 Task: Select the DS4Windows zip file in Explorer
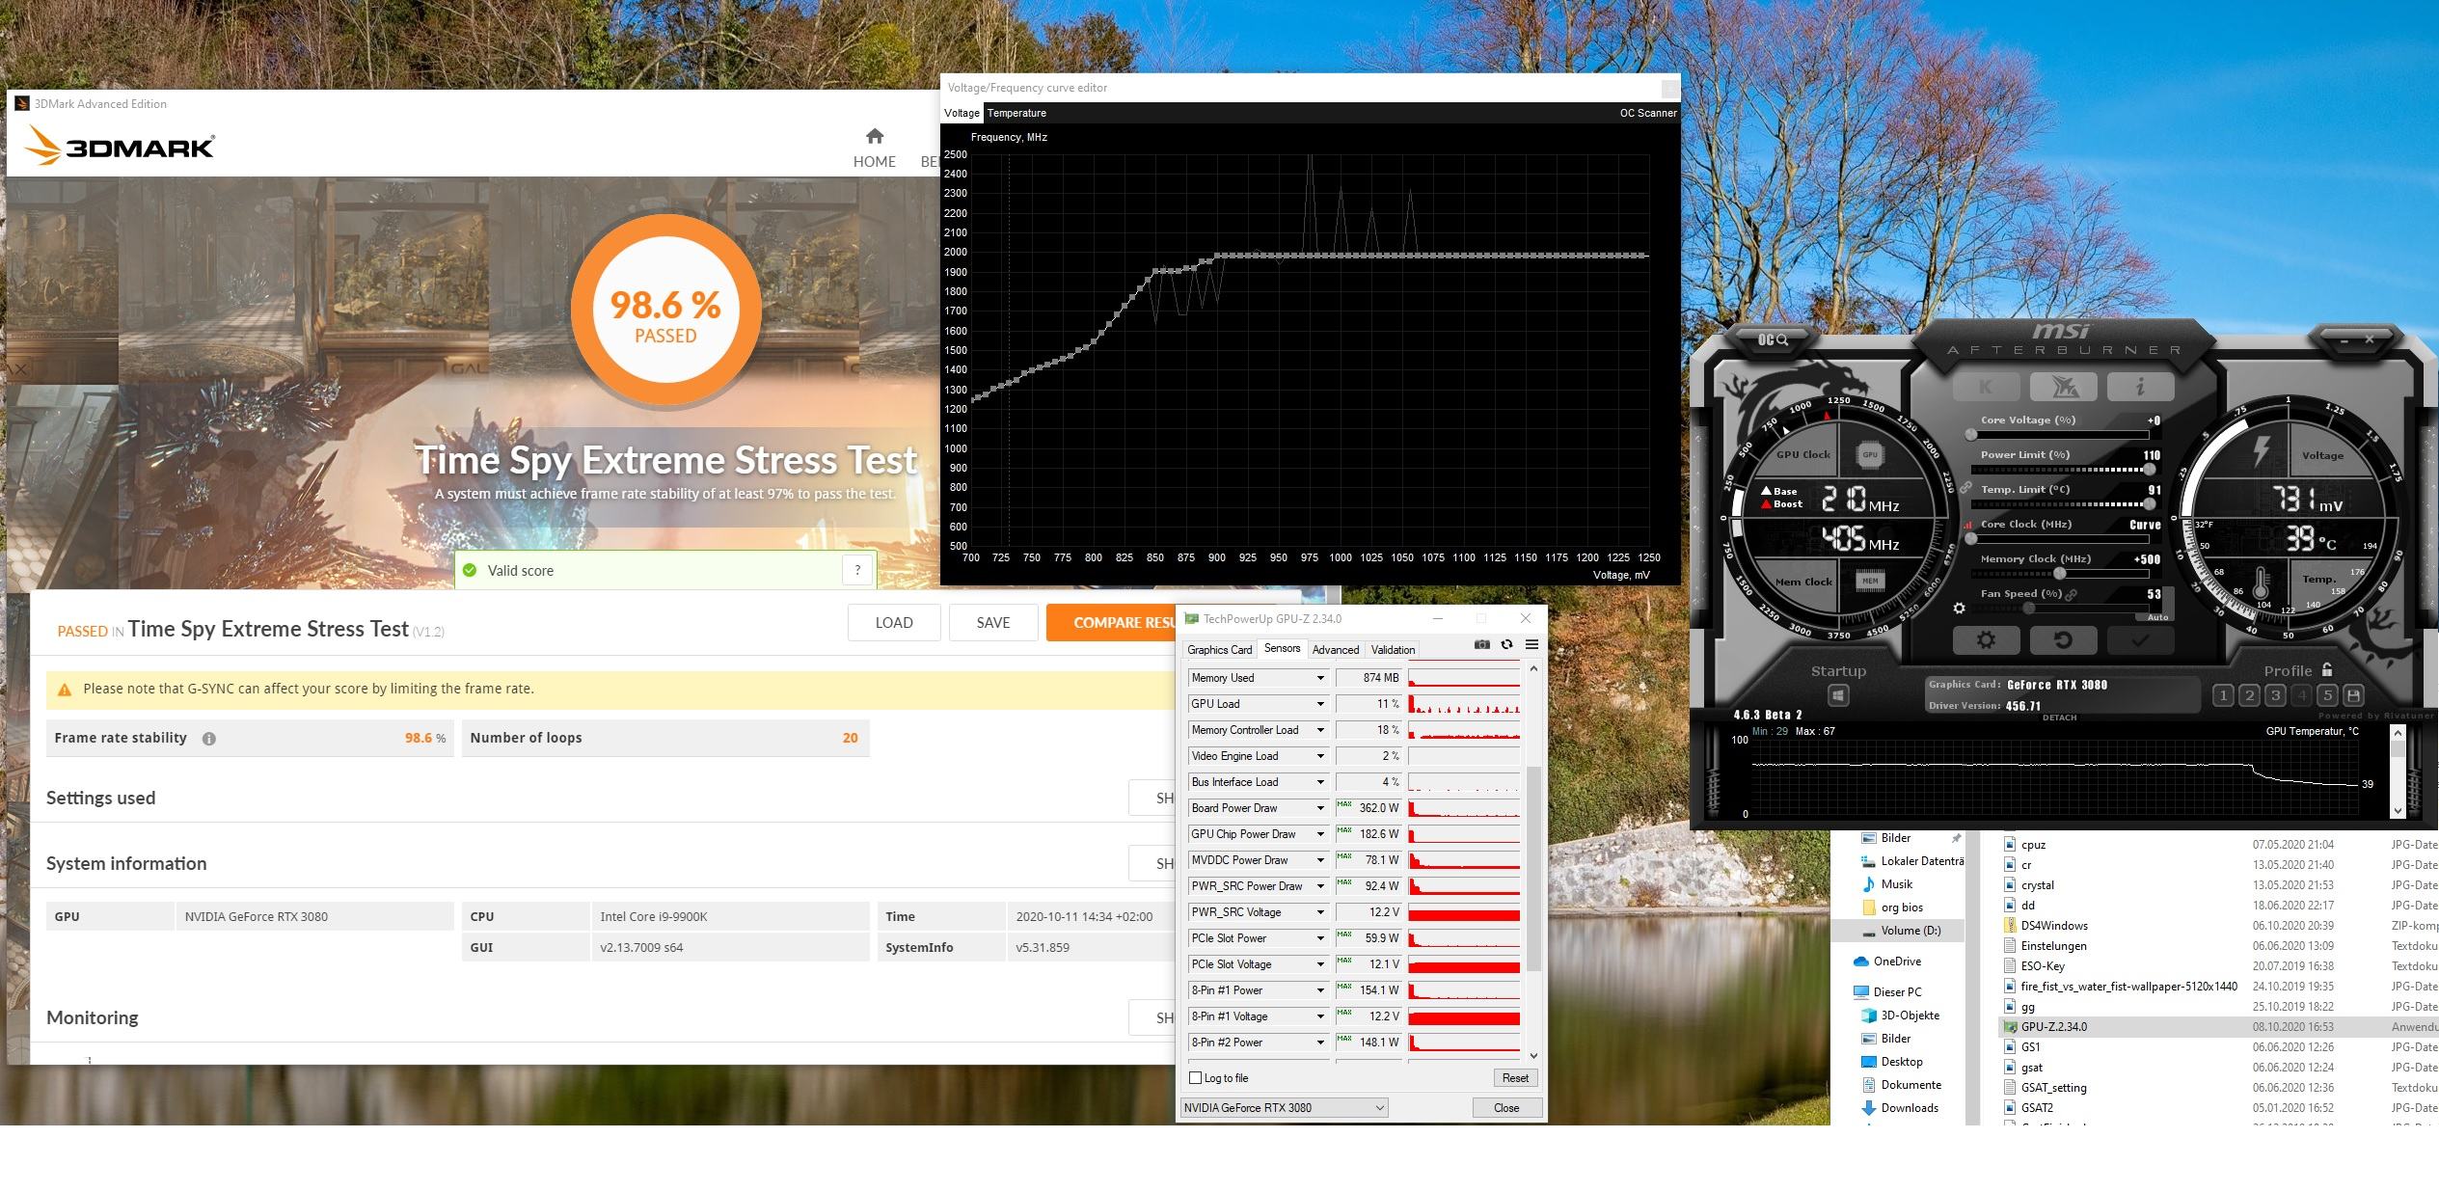tap(2054, 926)
